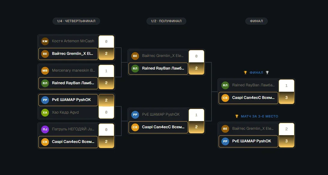
Task: Click the MB avatar of Mercenary maneskin team
Action: coord(45,70)
